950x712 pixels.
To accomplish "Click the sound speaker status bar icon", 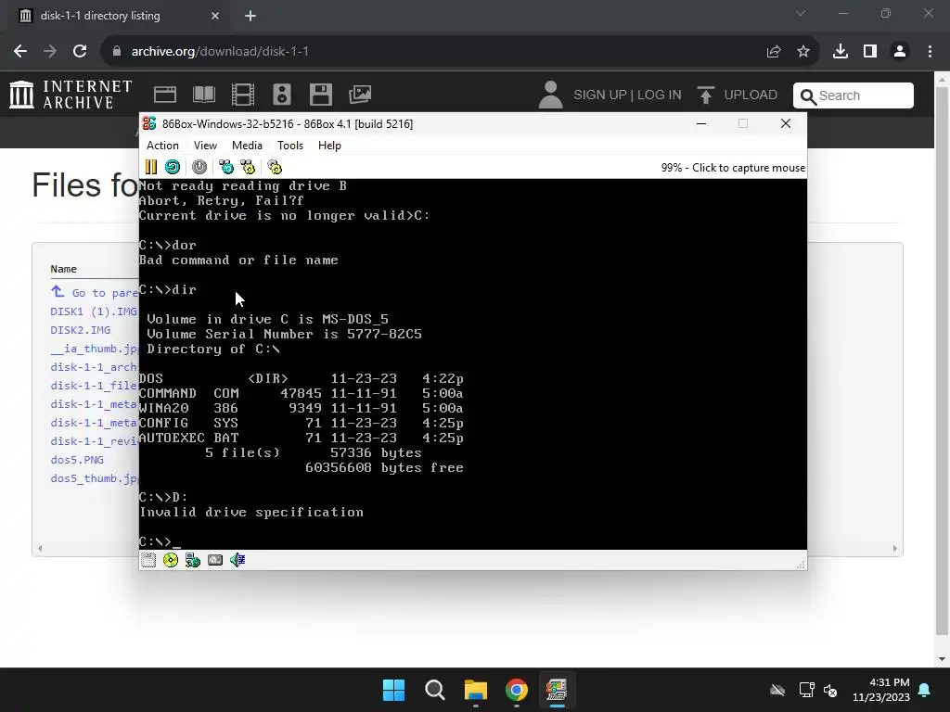I will (x=237, y=560).
